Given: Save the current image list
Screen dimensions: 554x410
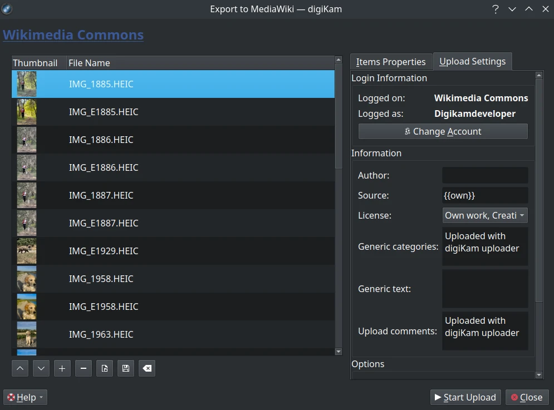Looking at the screenshot, I should tap(126, 368).
